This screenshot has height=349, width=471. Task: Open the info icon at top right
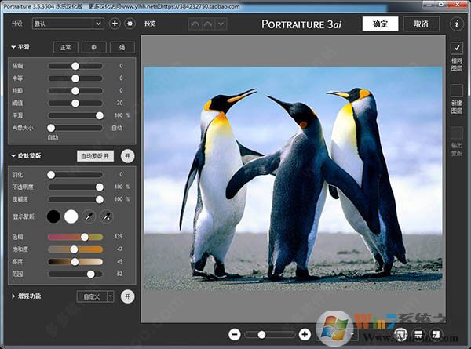(x=457, y=24)
